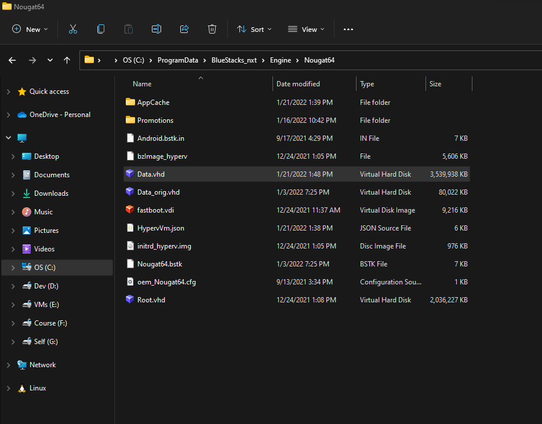
Task: Open Documents in the navigation pane
Action: pyautogui.click(x=52, y=175)
